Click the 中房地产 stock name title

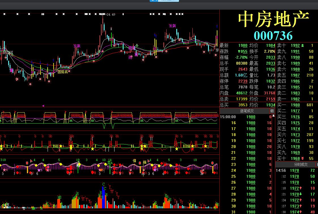pyautogui.click(x=274, y=19)
